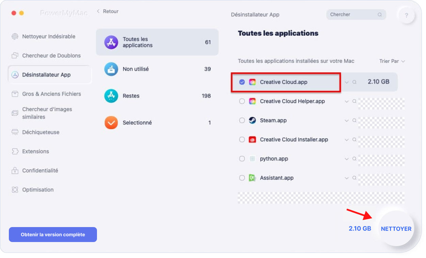Click the help question mark button

[406, 15]
